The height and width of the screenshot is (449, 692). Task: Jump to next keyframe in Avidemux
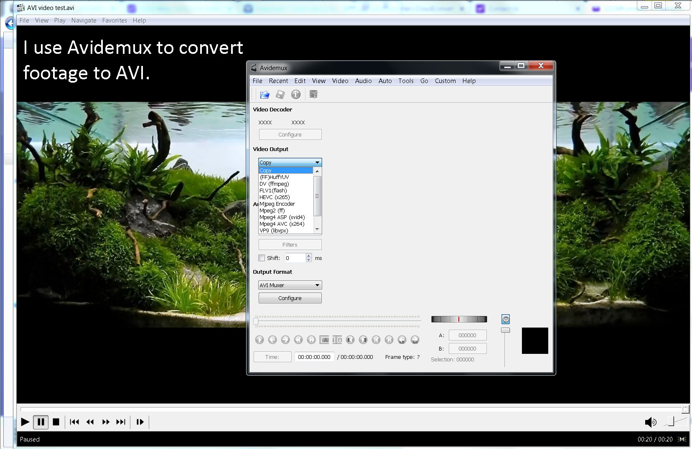pyautogui.click(x=311, y=340)
